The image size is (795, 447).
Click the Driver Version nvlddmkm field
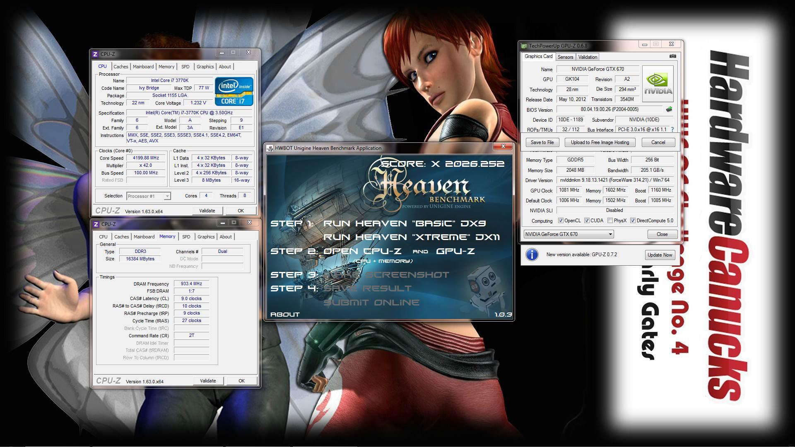click(614, 180)
